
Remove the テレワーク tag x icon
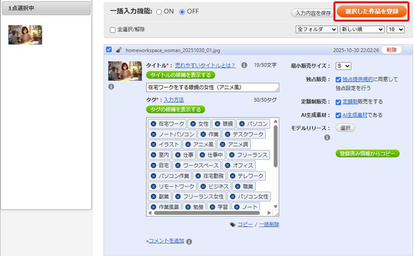(233, 176)
